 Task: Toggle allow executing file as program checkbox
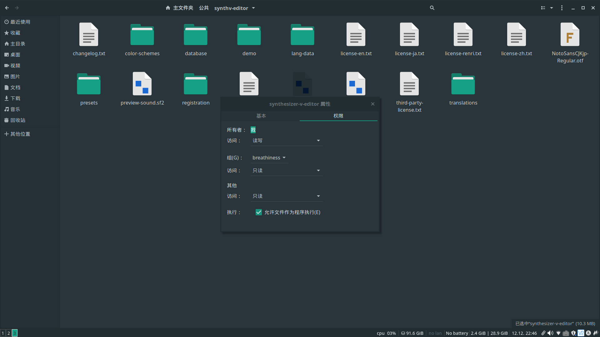click(x=258, y=212)
